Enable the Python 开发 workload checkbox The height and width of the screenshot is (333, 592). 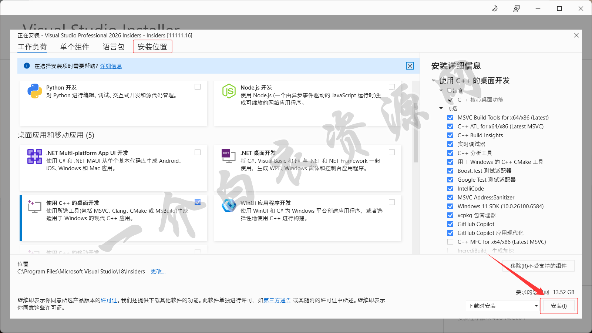tap(198, 87)
